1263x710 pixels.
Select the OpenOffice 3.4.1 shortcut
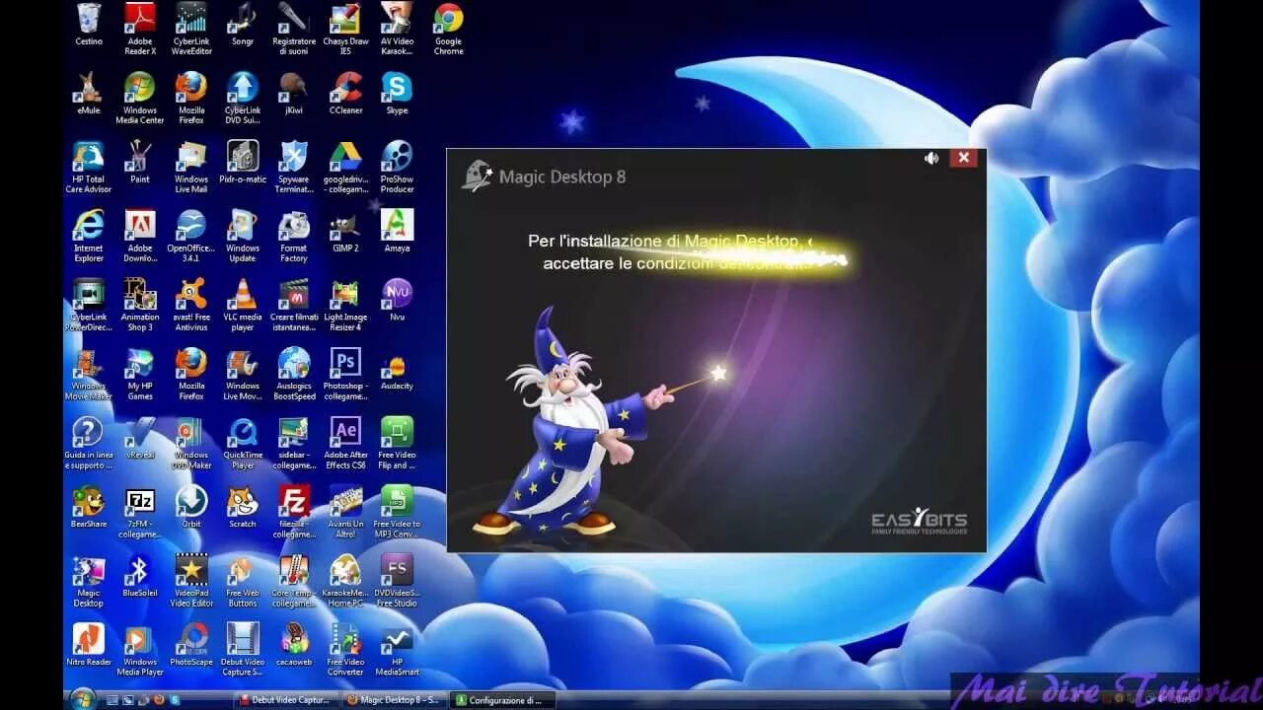tap(191, 235)
